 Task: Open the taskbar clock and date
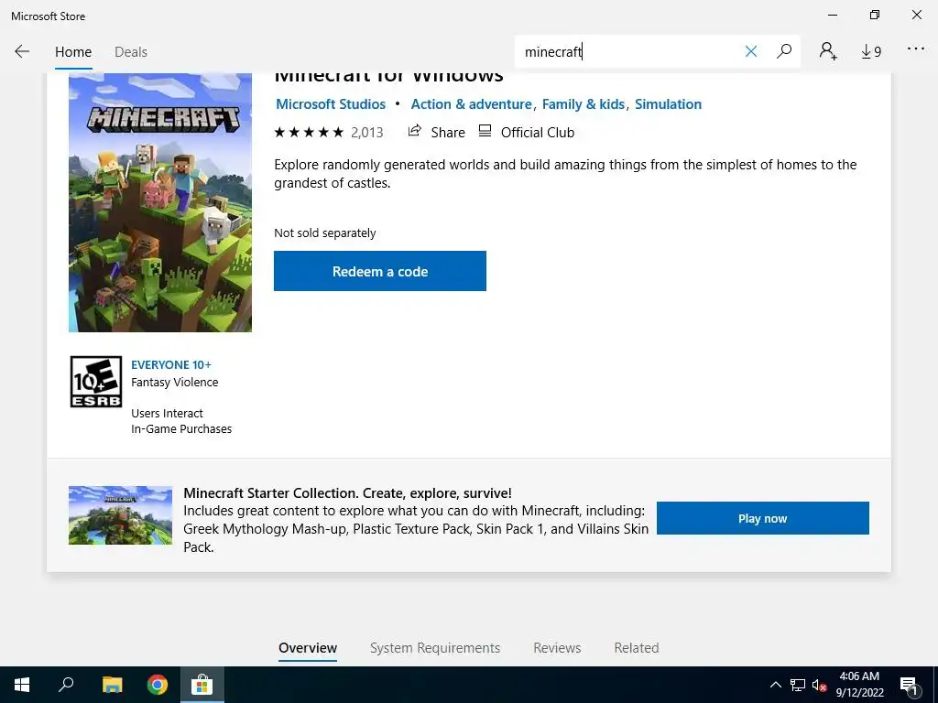(859, 685)
